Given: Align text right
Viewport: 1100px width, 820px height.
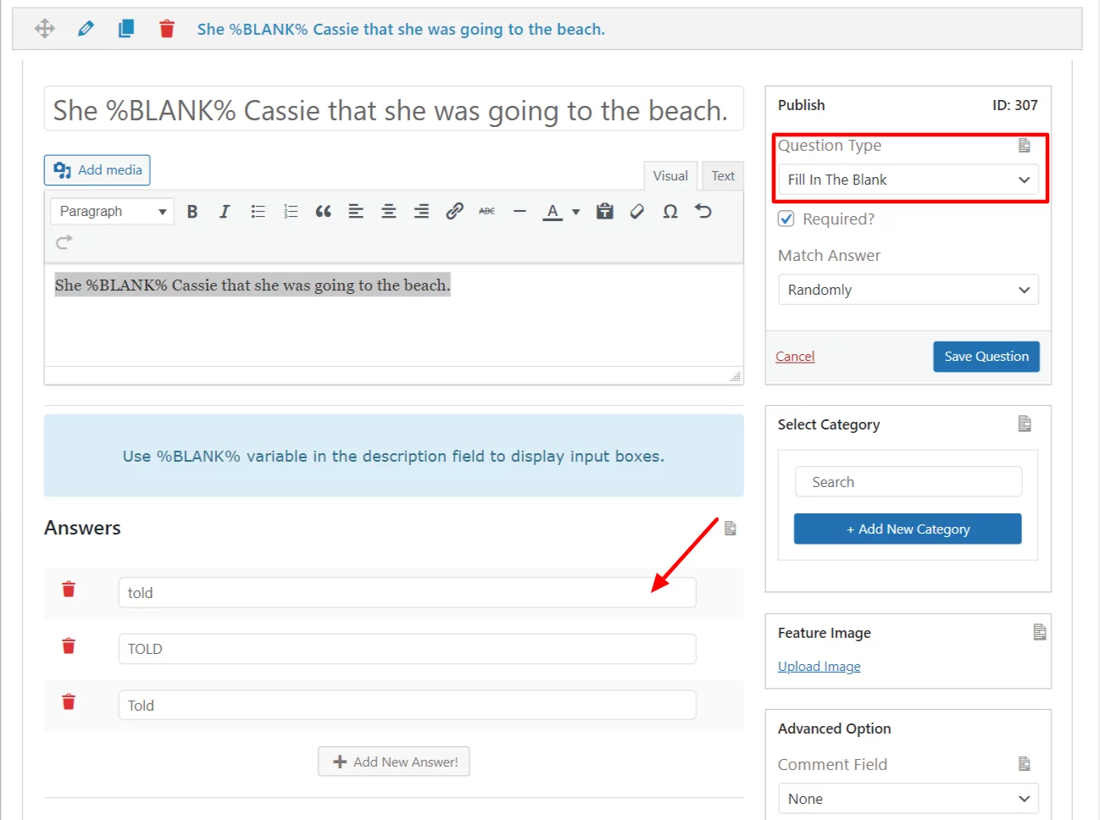Looking at the screenshot, I should (x=421, y=212).
